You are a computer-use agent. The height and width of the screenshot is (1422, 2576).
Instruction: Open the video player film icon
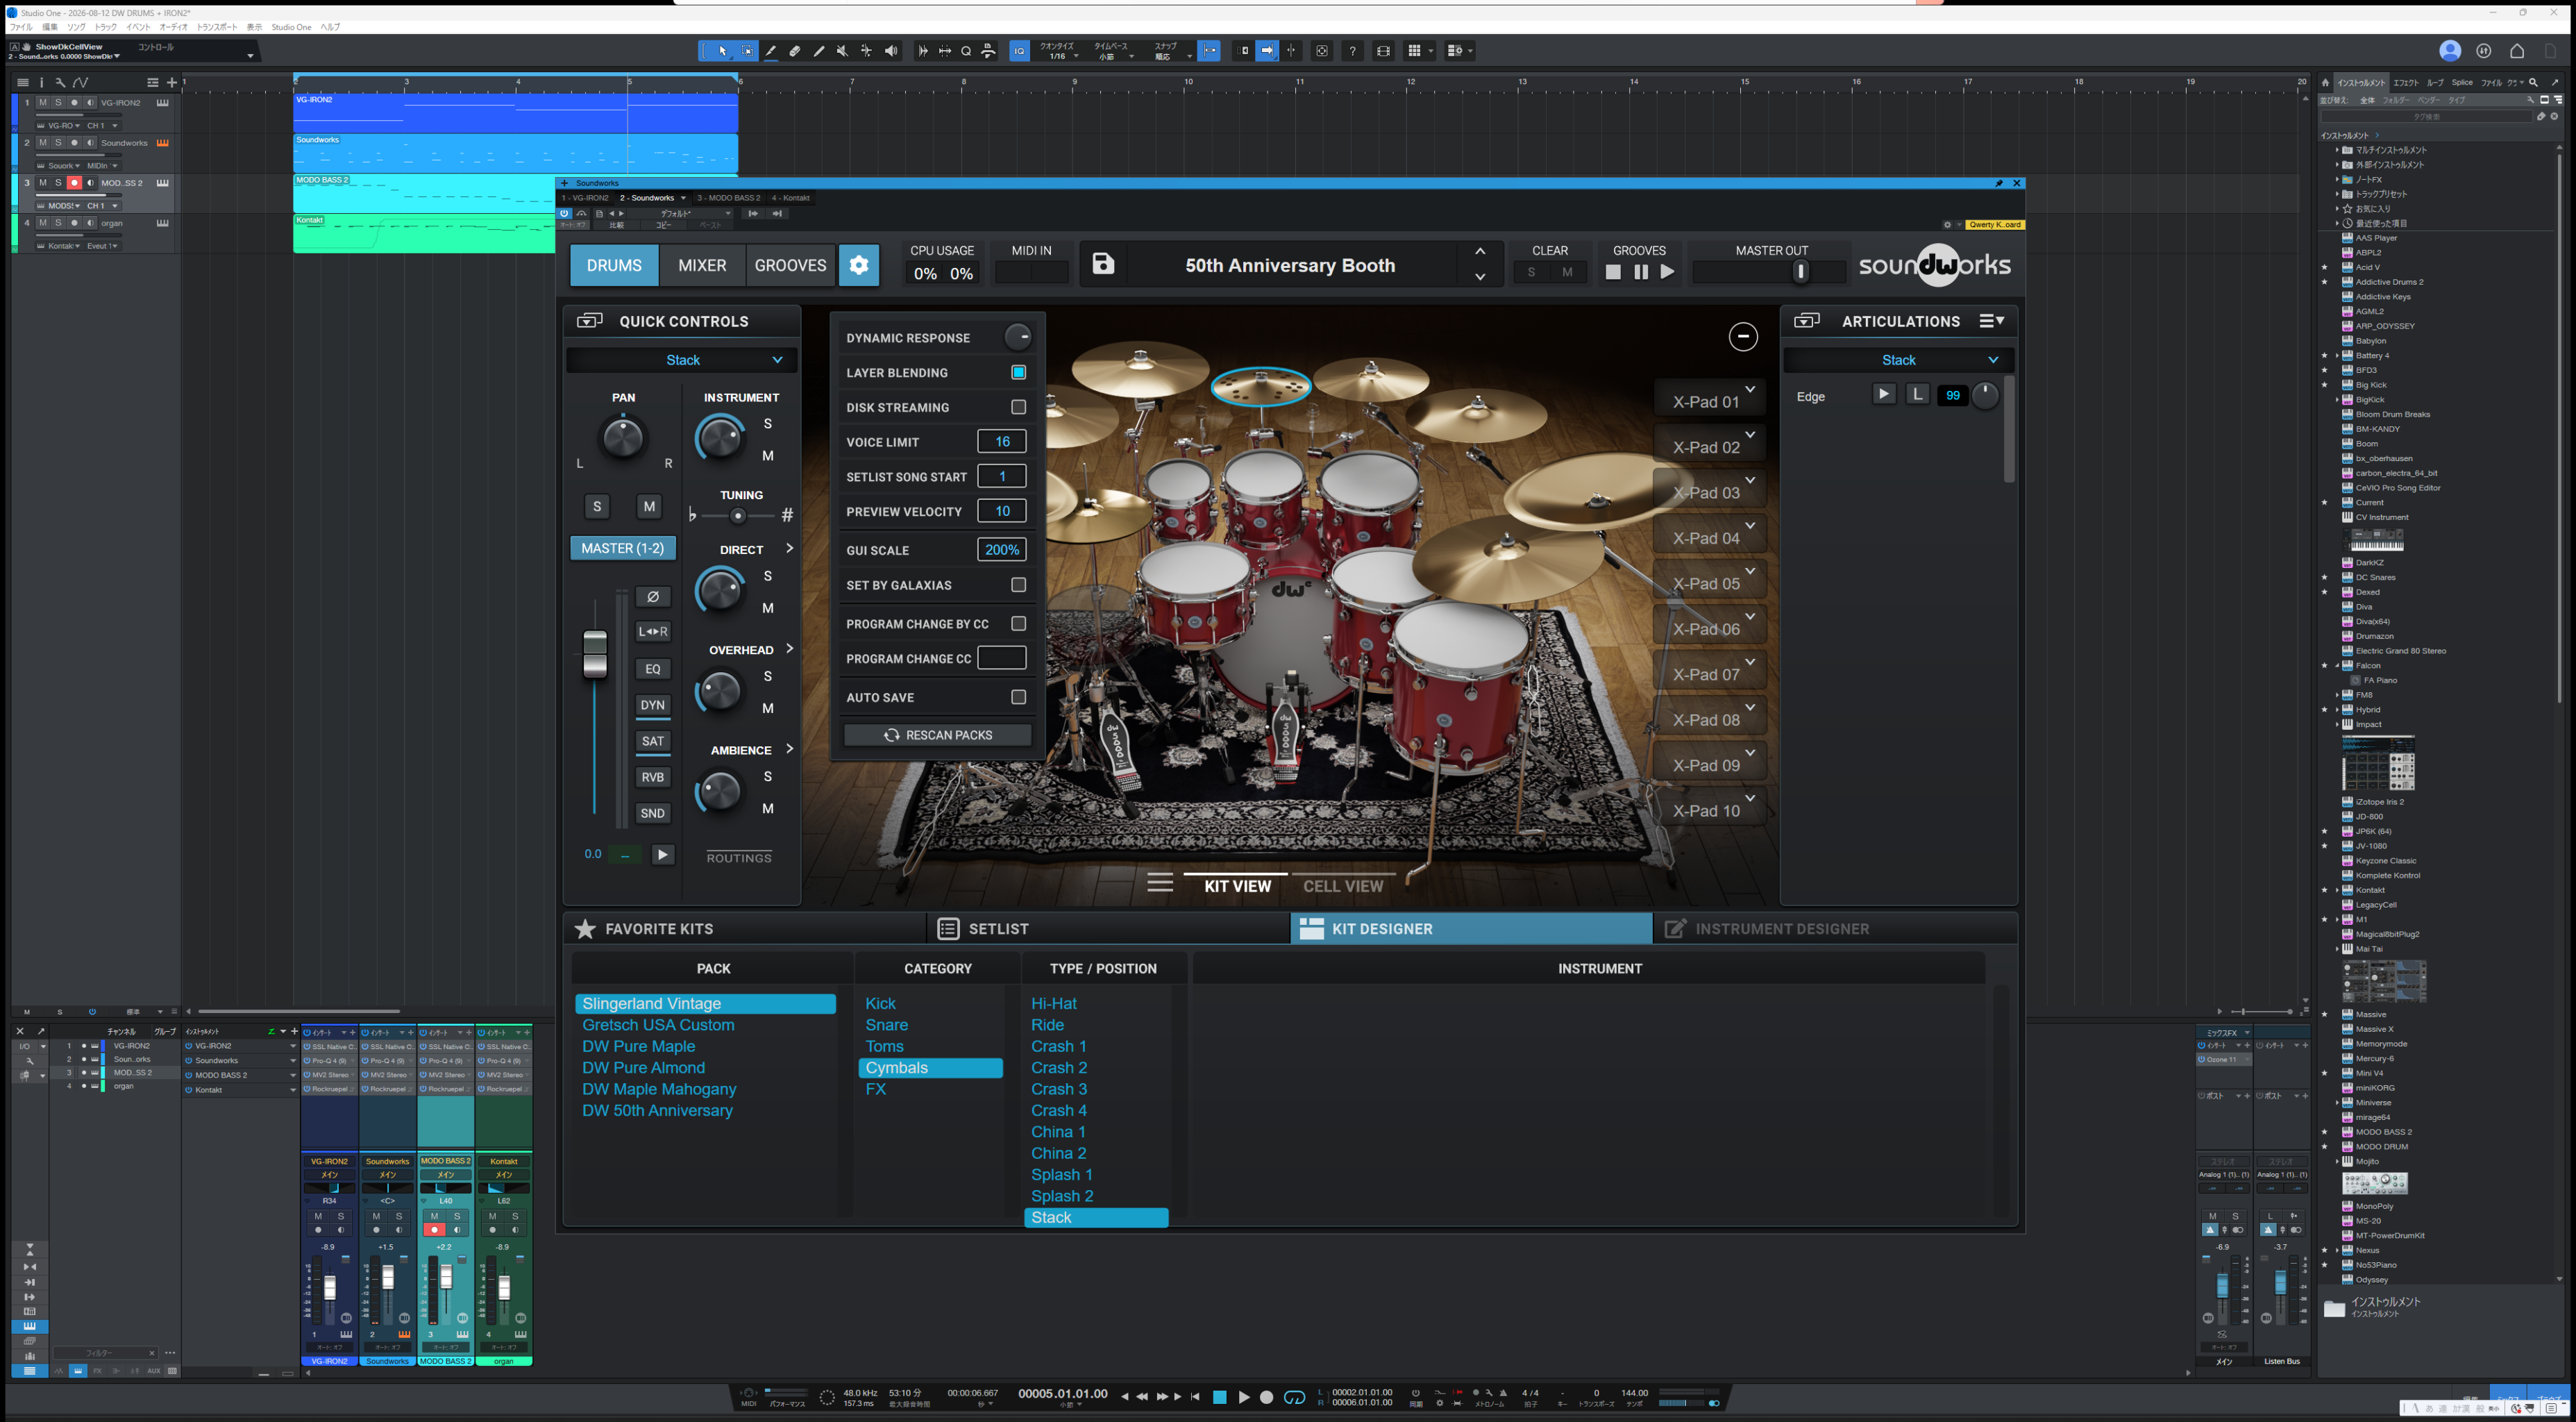(1384, 51)
